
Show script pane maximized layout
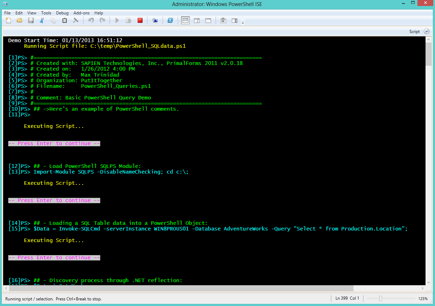(x=208, y=20)
